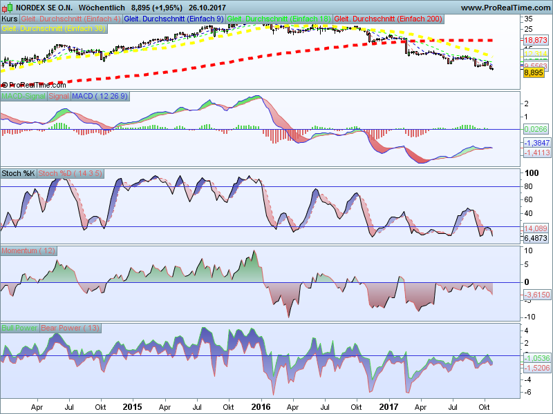Click the 2017 year label on time axis
This screenshot has width=553, height=414.
[x=388, y=407]
